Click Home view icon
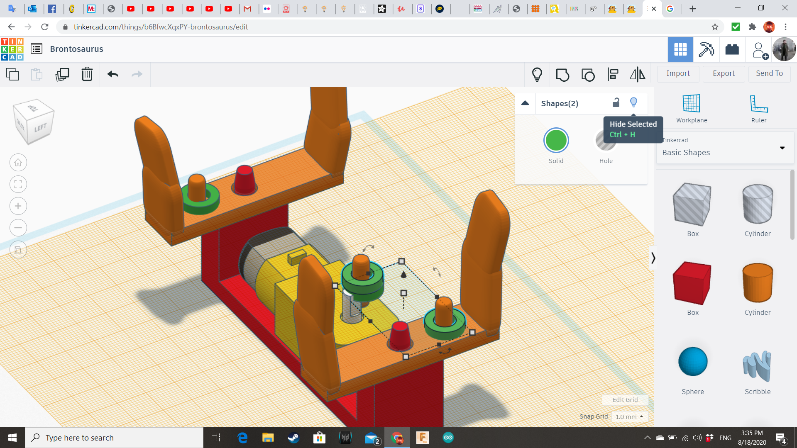This screenshot has height=448, width=797. (18, 163)
